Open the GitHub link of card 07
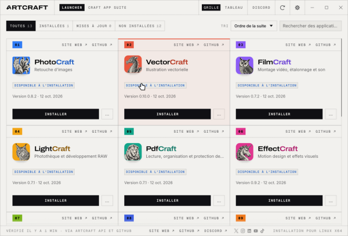Screen dimensions: 348x236 102,218
